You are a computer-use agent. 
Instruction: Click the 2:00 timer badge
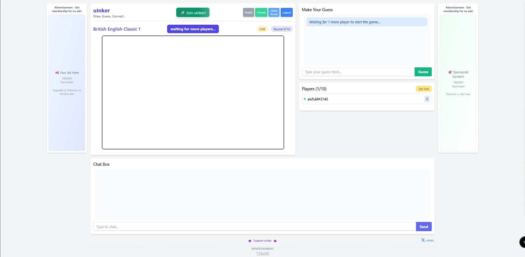point(262,29)
